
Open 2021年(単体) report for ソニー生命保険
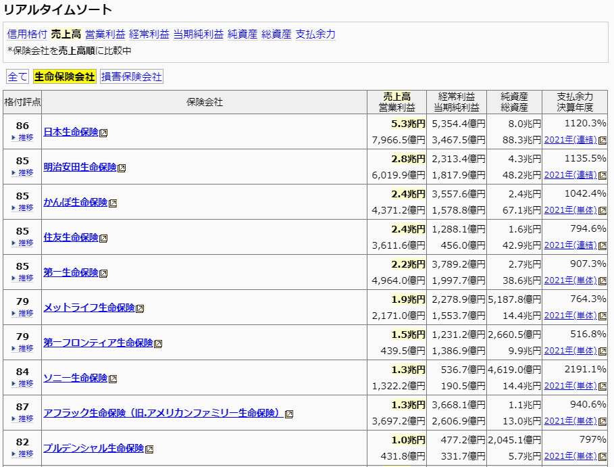[x=571, y=386]
